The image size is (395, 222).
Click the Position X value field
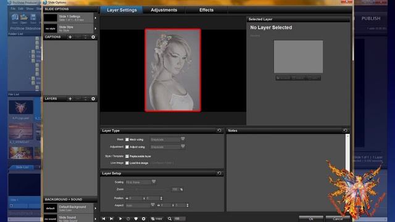click(x=136, y=199)
